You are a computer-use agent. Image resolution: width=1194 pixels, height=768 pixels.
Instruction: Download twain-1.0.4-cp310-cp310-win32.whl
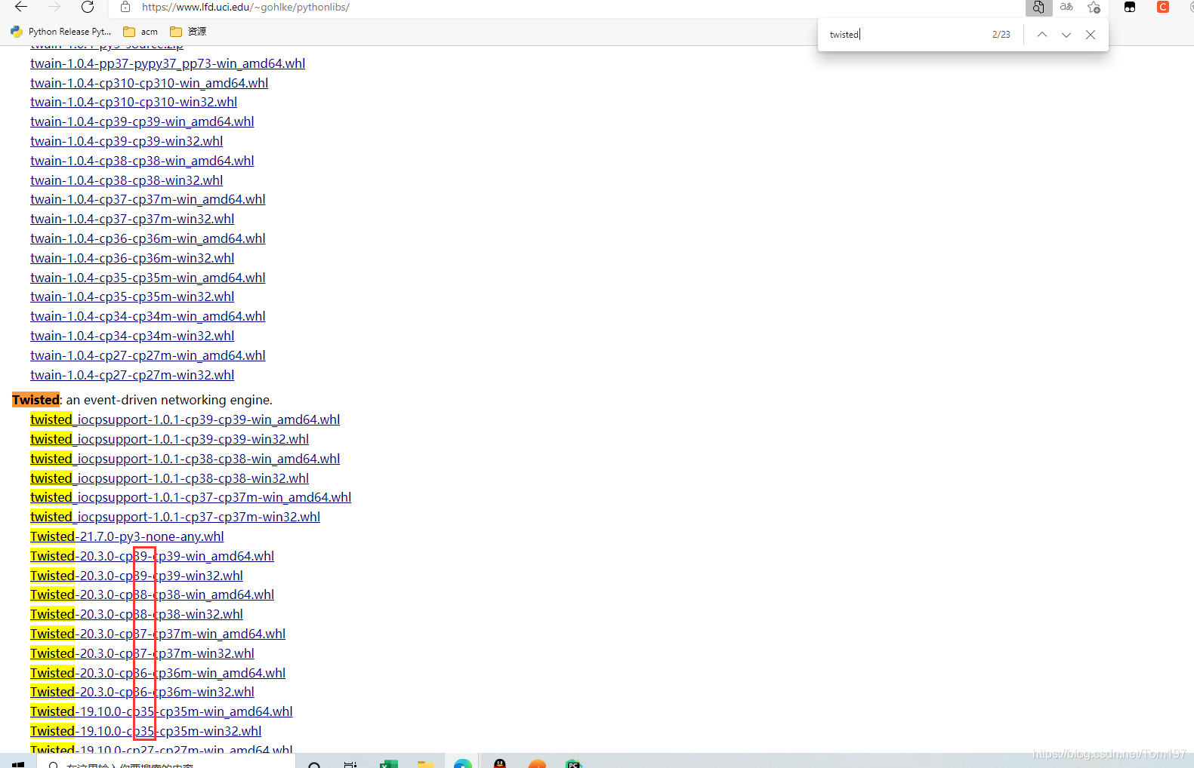tap(134, 102)
